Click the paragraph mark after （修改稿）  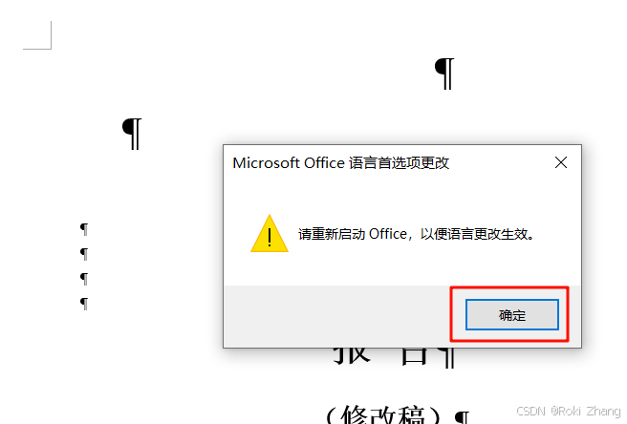(x=462, y=417)
